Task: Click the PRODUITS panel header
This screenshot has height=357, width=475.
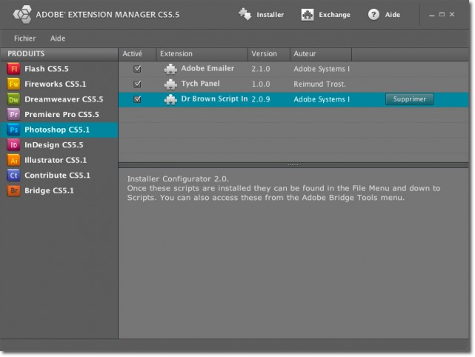Action: [59, 54]
